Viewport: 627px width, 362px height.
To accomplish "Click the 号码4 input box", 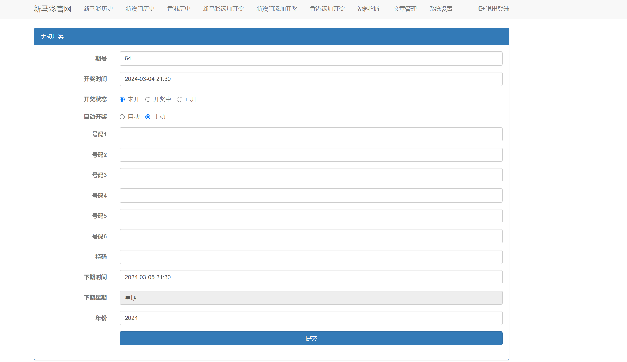I will (x=311, y=196).
